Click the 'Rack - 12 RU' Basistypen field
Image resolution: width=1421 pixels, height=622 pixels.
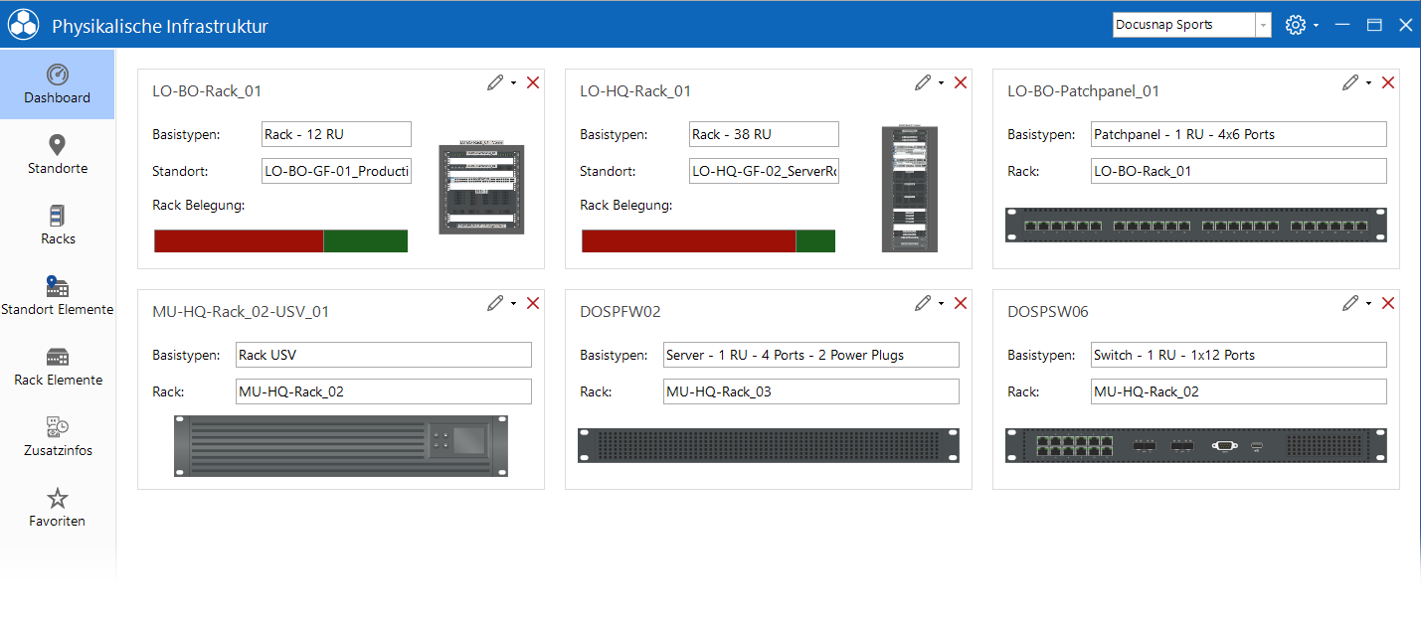(336, 134)
